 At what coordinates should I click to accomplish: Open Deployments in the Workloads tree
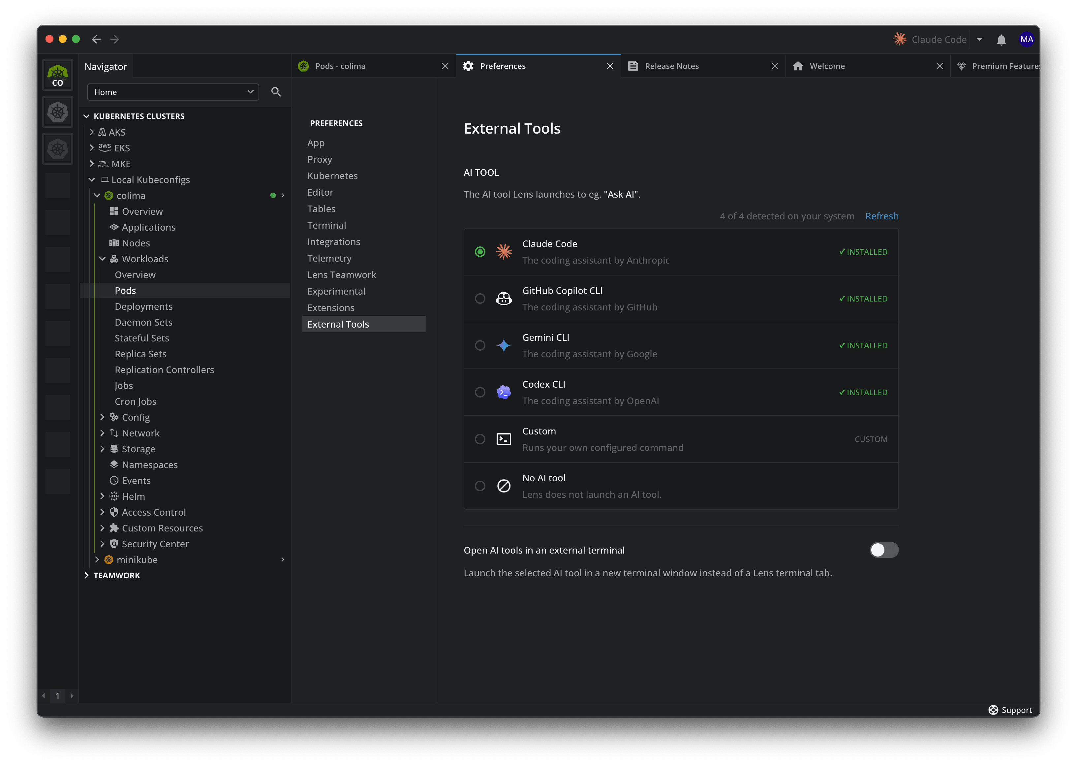point(143,306)
